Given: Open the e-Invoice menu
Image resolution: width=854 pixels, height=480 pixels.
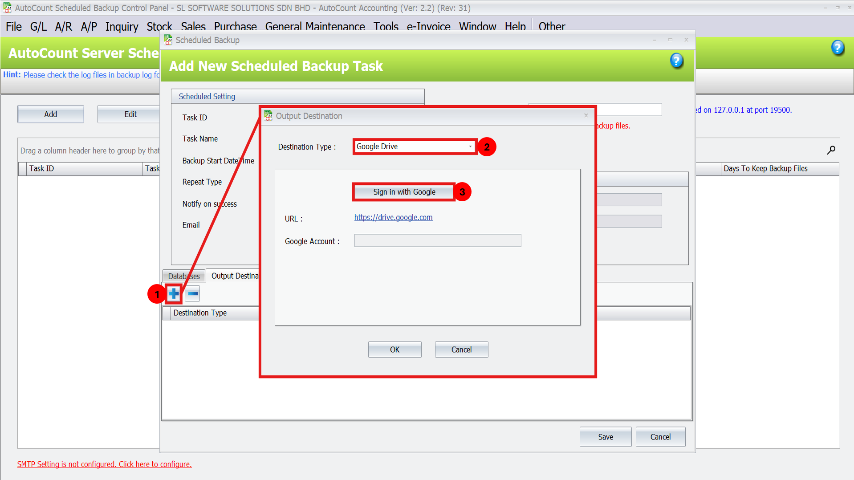Looking at the screenshot, I should coord(428,26).
